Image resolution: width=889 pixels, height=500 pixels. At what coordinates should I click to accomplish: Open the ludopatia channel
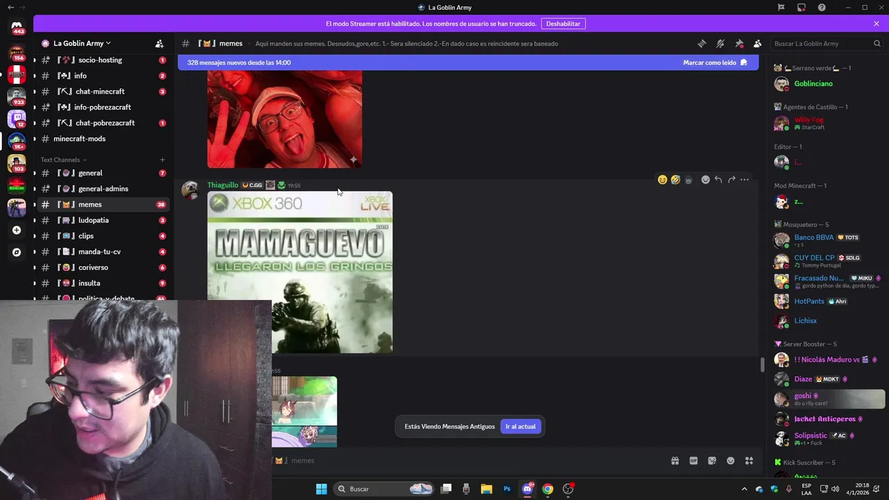tap(103, 220)
